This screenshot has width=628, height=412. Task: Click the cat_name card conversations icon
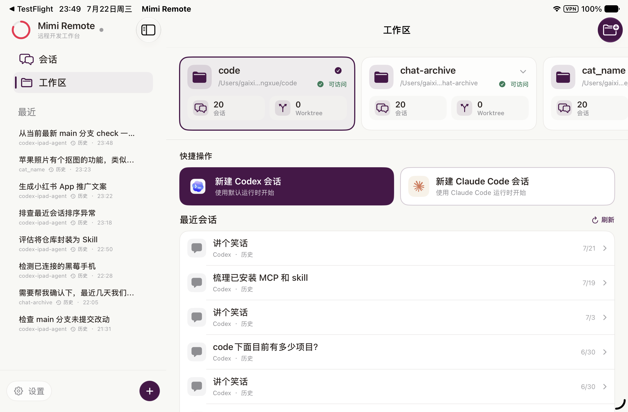point(564,108)
